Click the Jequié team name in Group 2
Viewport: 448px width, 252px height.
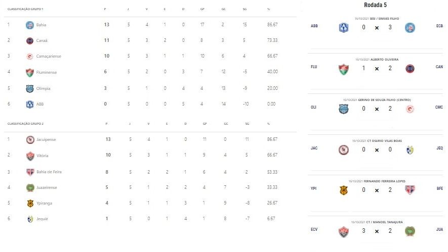click(x=42, y=219)
